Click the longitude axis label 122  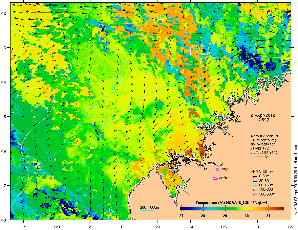tap(124, 227)
